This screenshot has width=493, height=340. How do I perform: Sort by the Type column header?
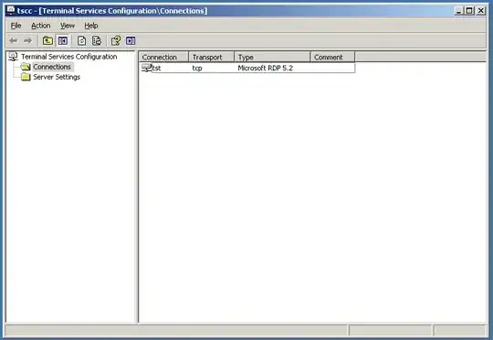272,57
